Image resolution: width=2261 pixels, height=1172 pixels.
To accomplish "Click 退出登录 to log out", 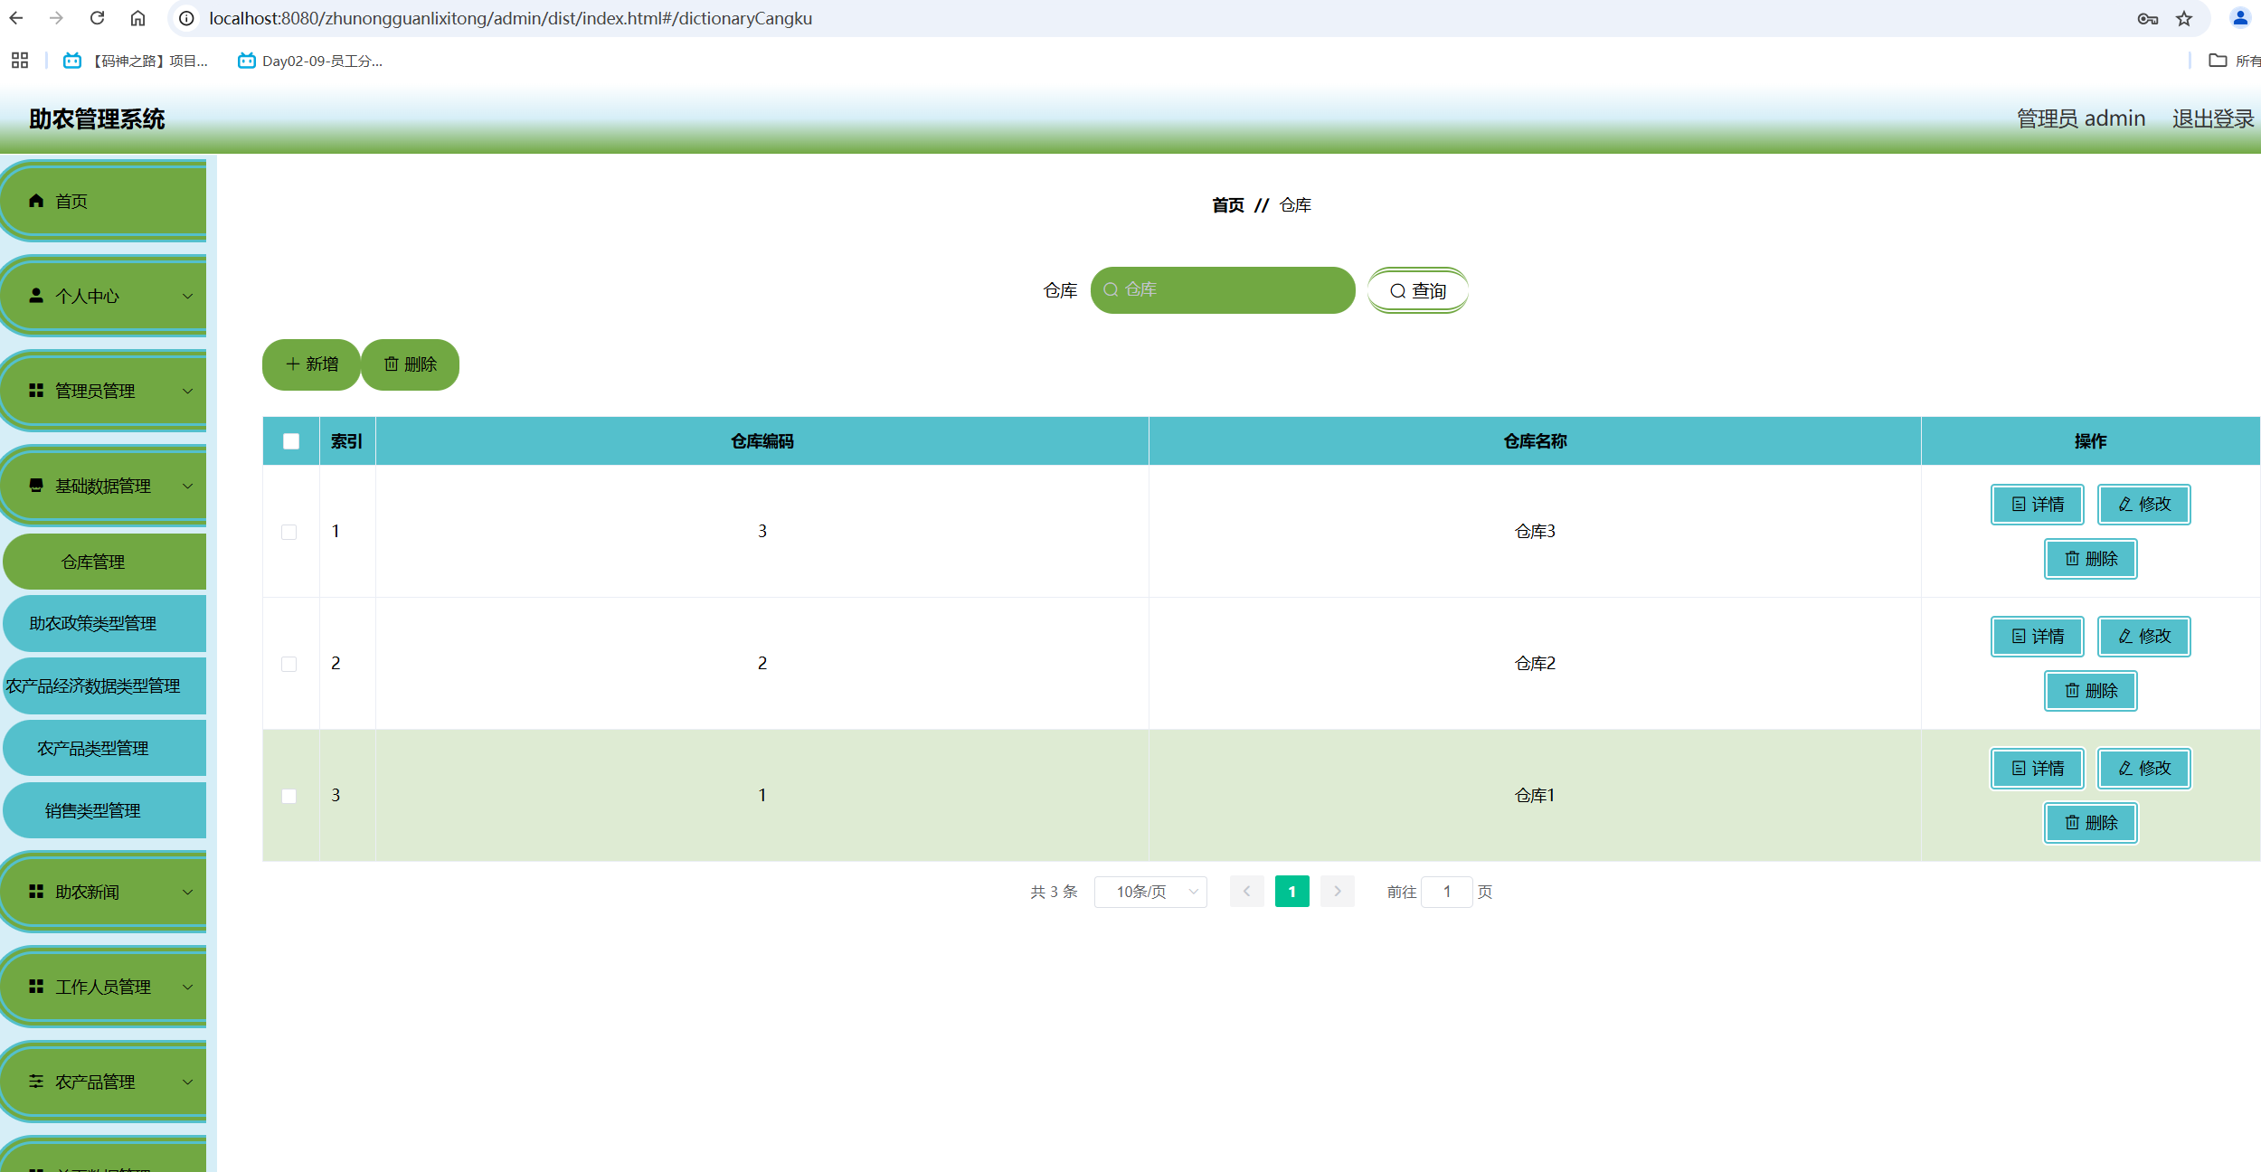I will pos(2213,118).
